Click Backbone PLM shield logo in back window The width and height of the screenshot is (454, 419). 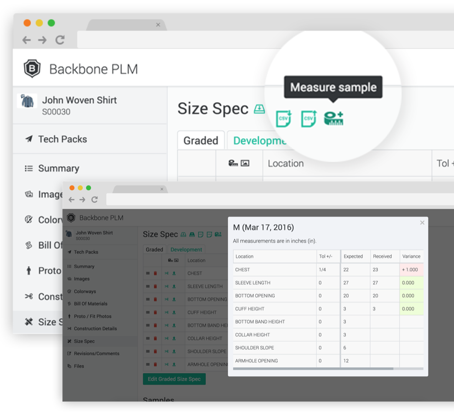point(32,69)
